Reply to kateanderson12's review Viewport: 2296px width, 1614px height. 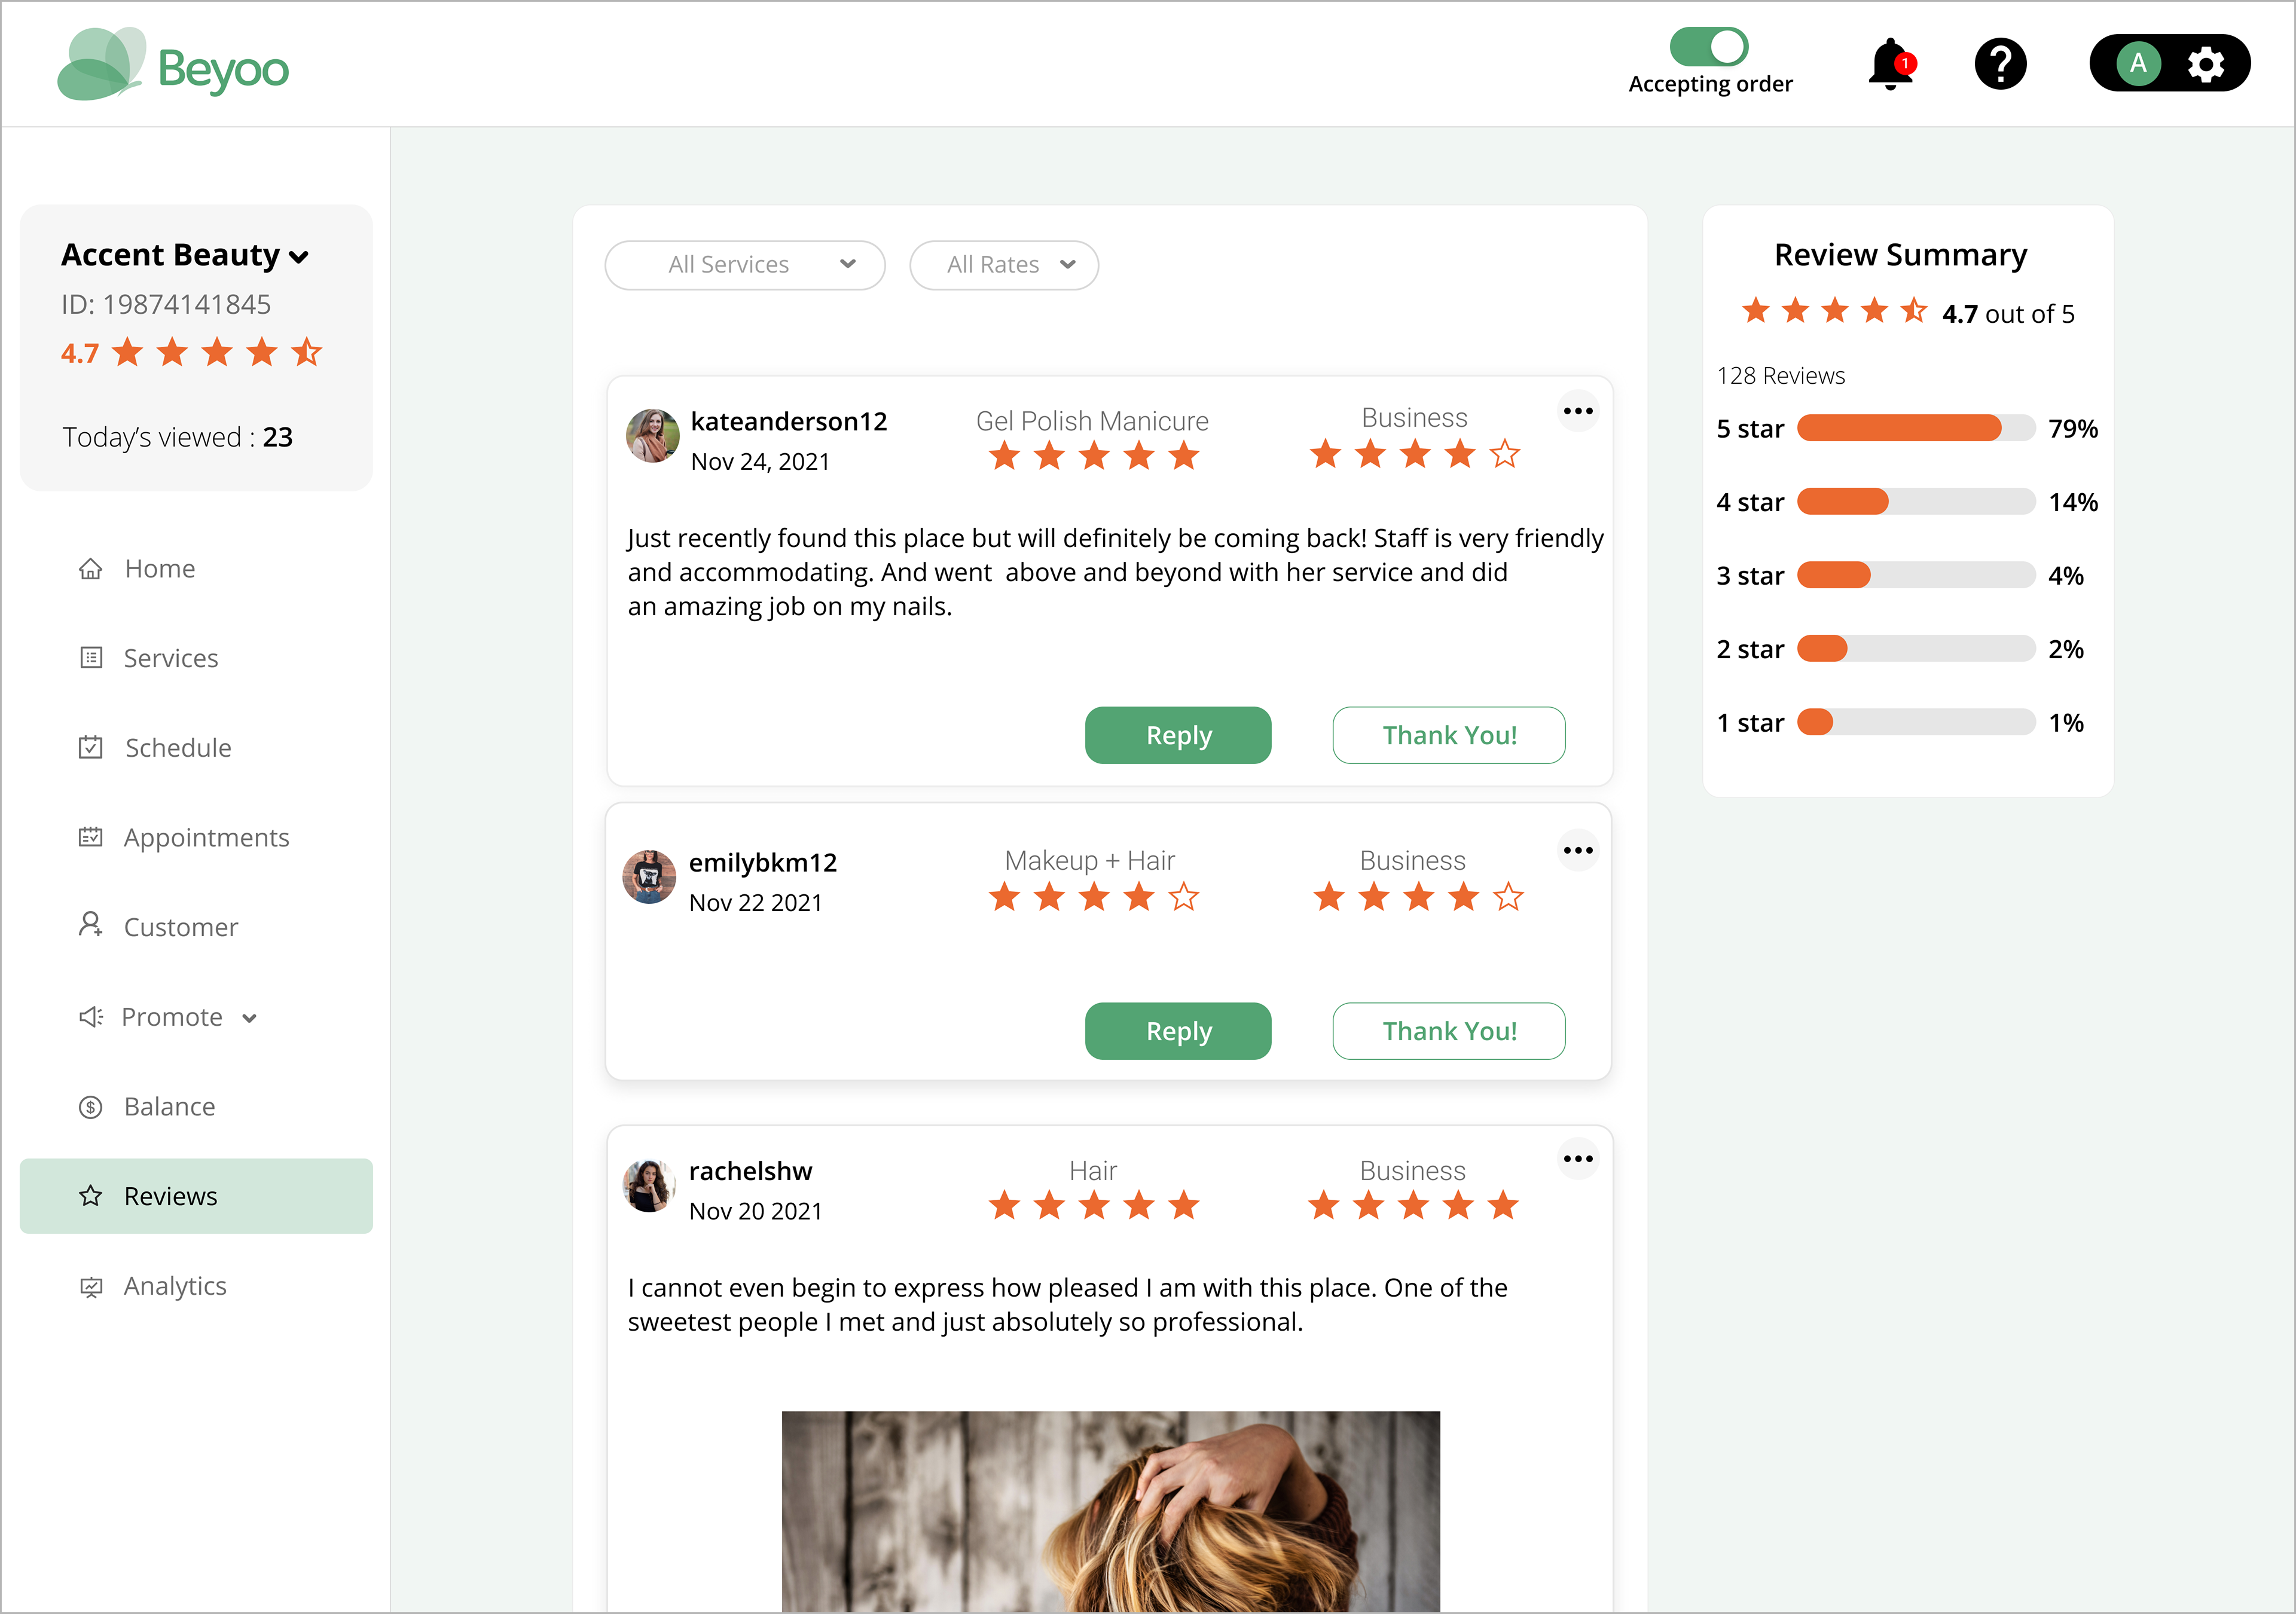1178,735
